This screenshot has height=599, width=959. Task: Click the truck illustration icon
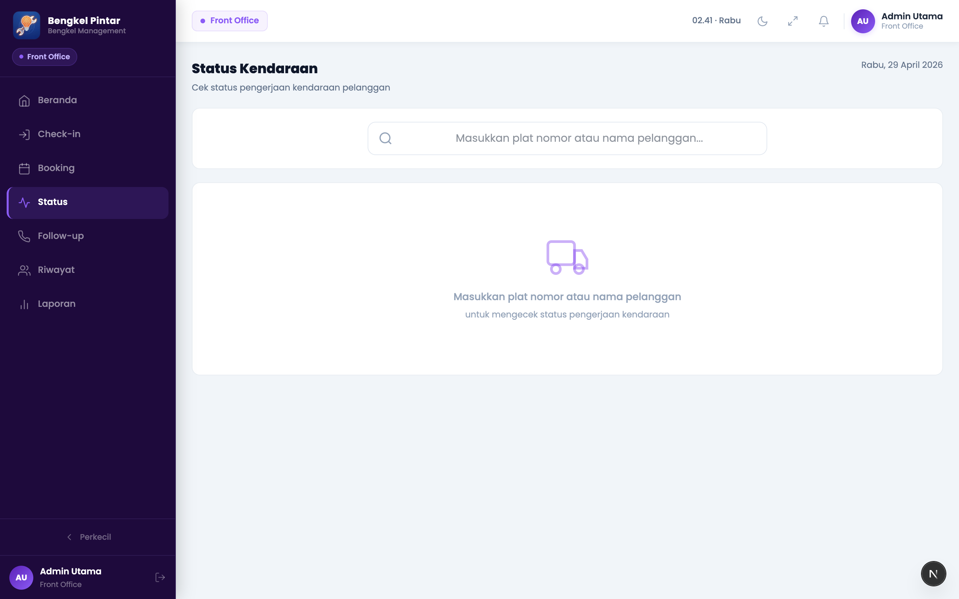567,257
